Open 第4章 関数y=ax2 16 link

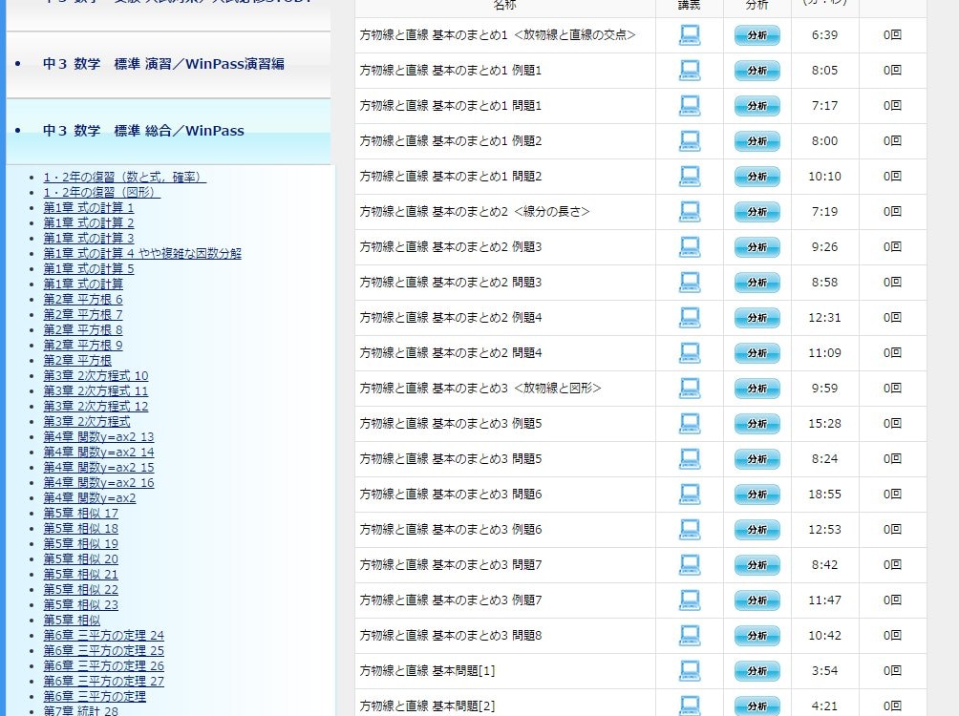[98, 483]
